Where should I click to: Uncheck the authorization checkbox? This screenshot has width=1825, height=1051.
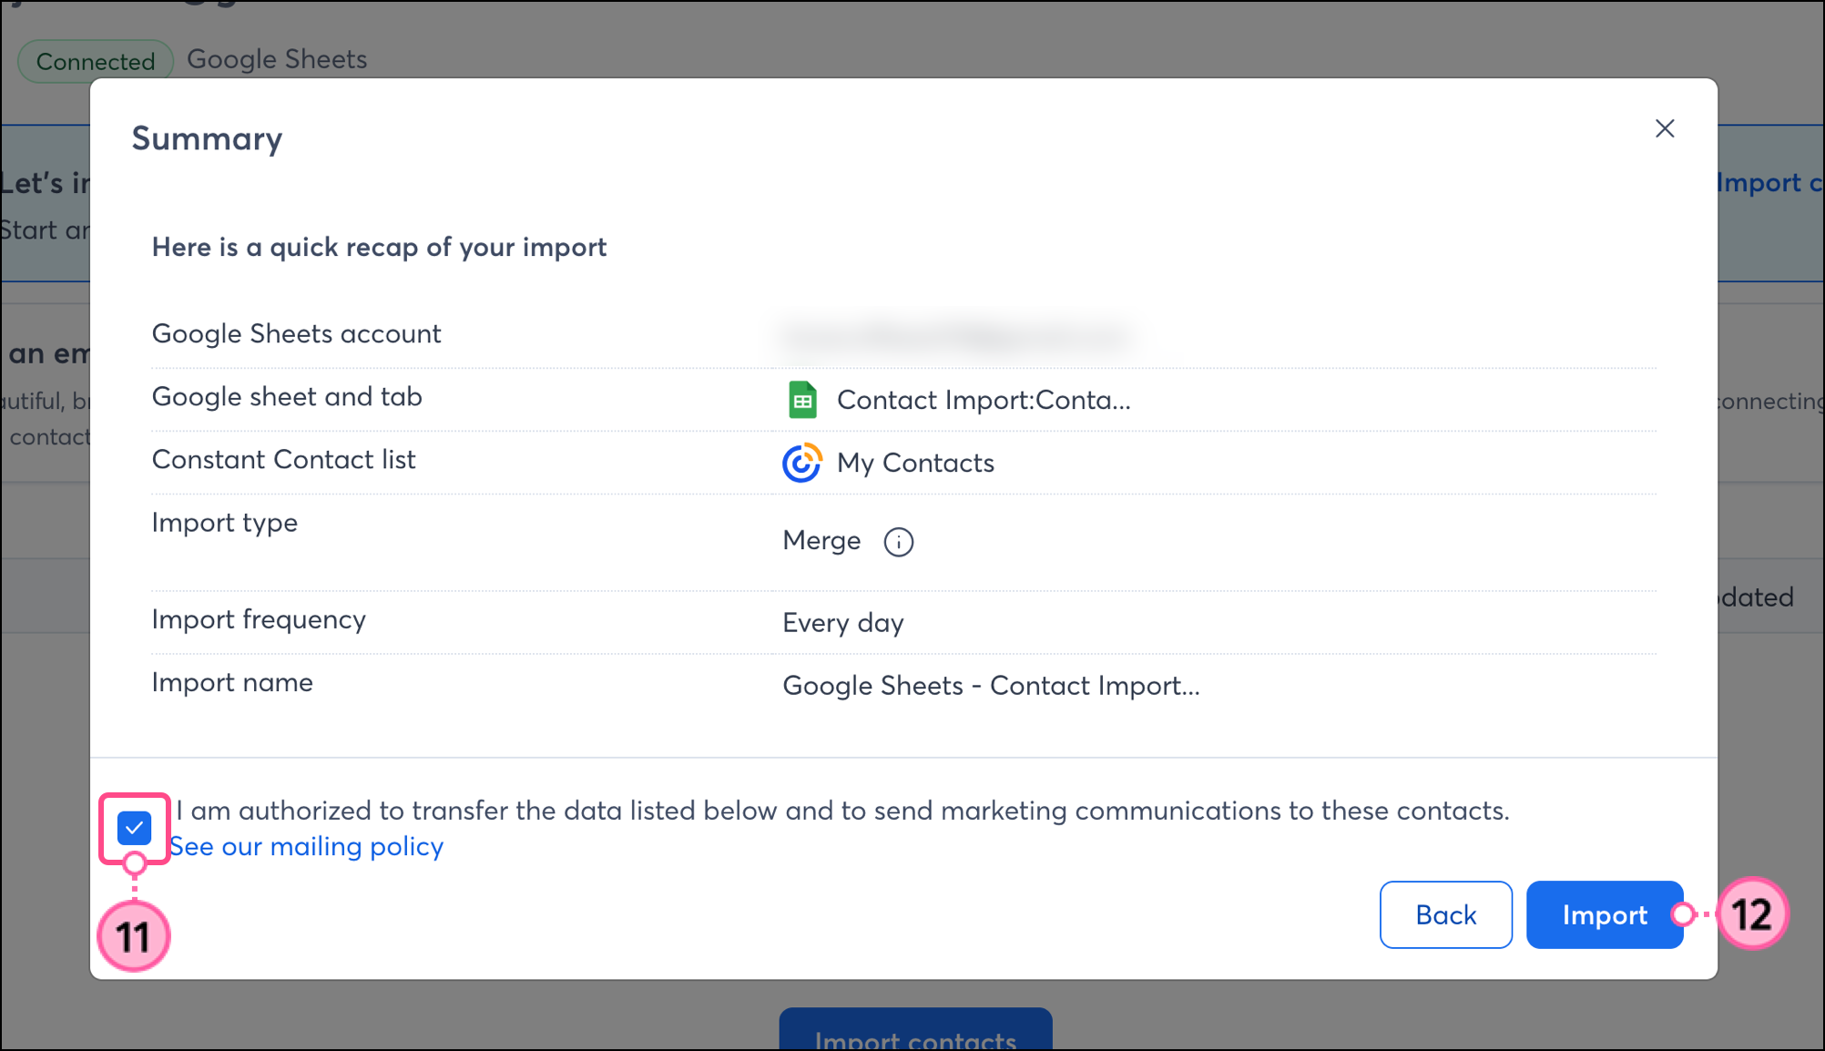click(135, 828)
